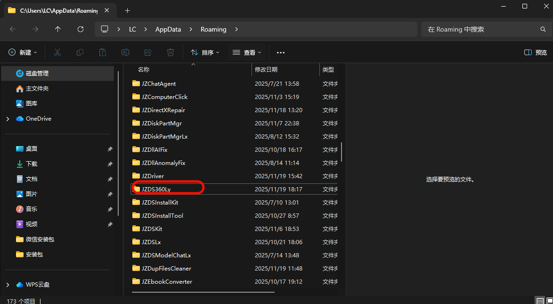The width and height of the screenshot is (553, 304).
Task: Expand the WPS云盘 sidebar entry
Action: tap(7, 284)
